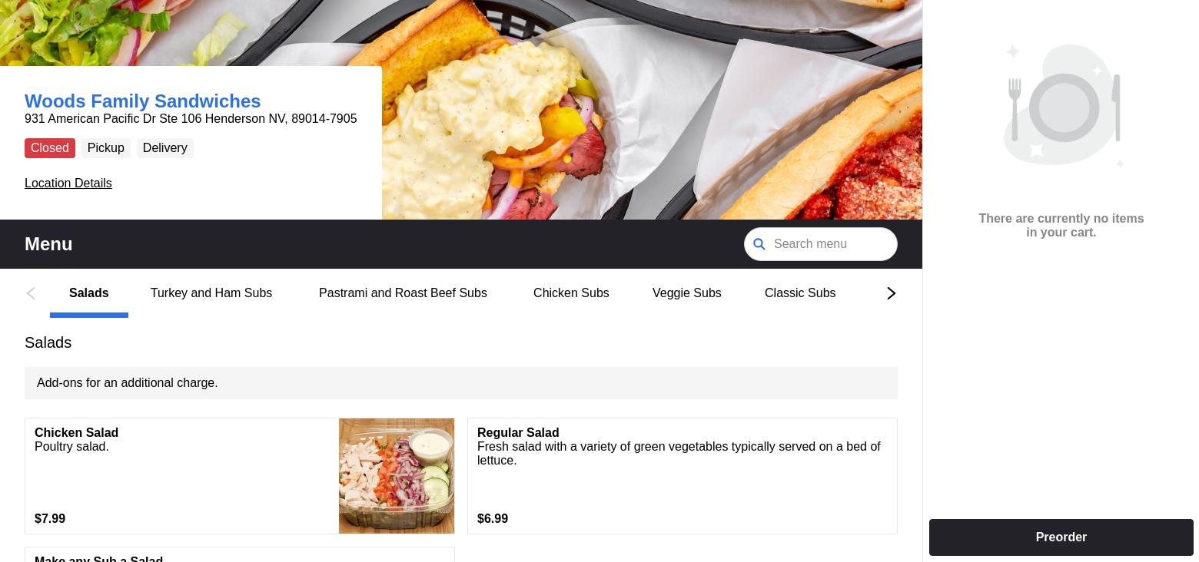This screenshot has width=1199, height=562.
Task: Click the empty cart plate illustration
Action: click(1061, 105)
